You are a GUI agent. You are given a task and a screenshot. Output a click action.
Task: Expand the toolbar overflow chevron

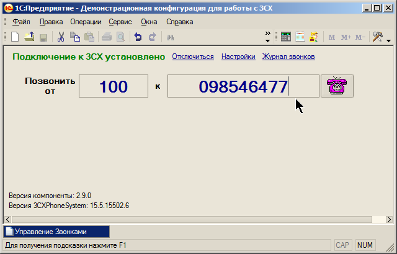pyautogui.click(x=267, y=34)
